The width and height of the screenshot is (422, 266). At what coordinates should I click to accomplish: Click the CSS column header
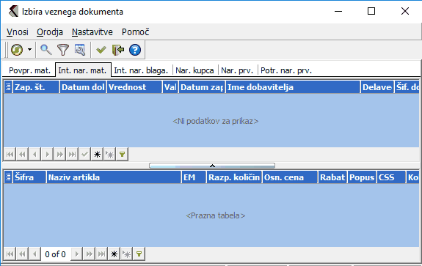391,177
